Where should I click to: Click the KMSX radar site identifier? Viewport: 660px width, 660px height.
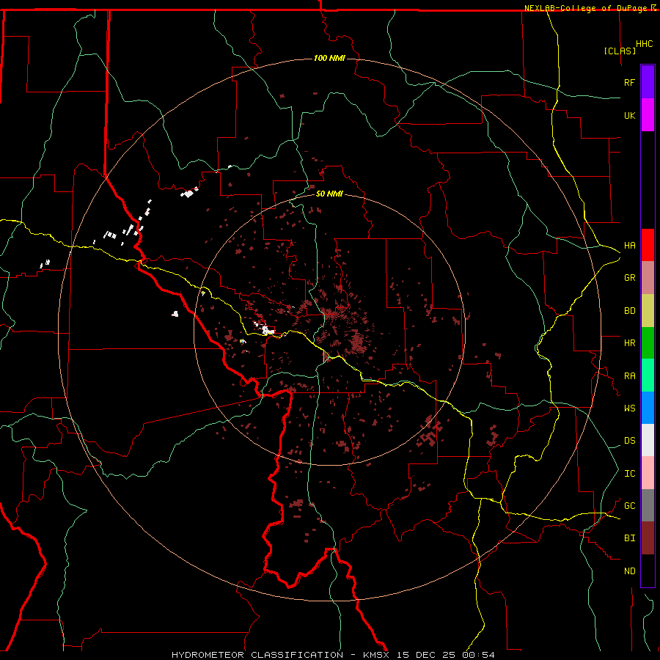[x=376, y=655]
